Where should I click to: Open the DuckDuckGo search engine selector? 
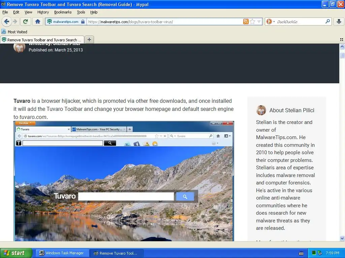(x=271, y=21)
